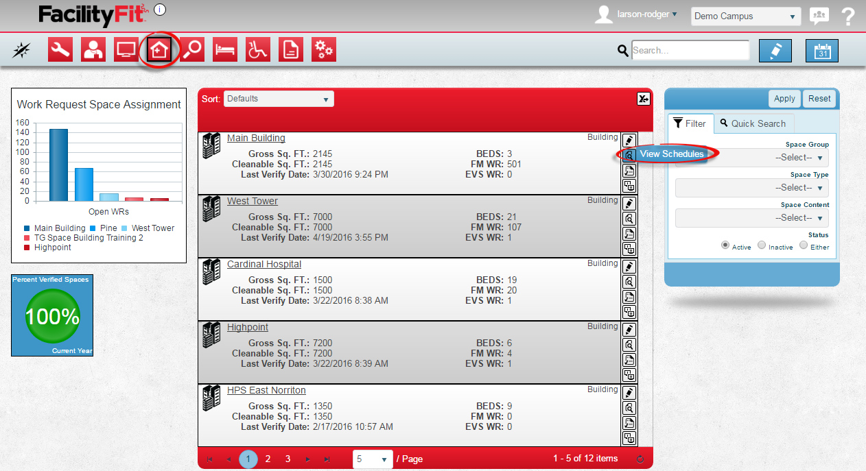Open the wrench work requests module

[60, 49]
